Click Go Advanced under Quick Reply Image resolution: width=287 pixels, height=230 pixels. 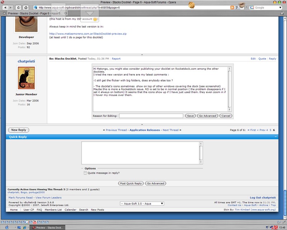[x=156, y=183]
